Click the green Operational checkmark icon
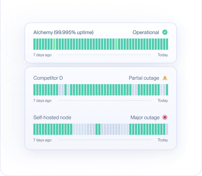 (x=165, y=32)
